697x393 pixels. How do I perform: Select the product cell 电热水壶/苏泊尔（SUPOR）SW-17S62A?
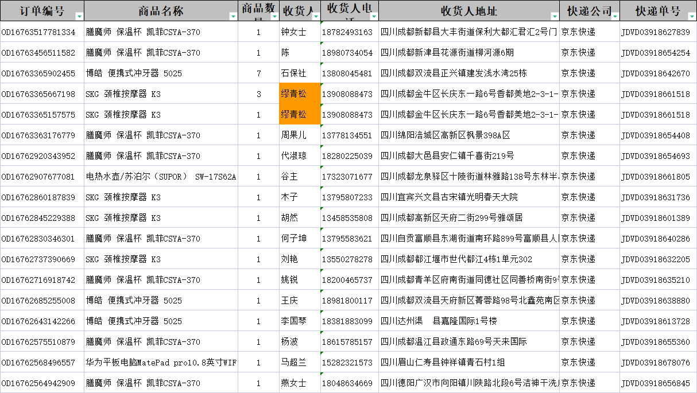click(x=161, y=176)
